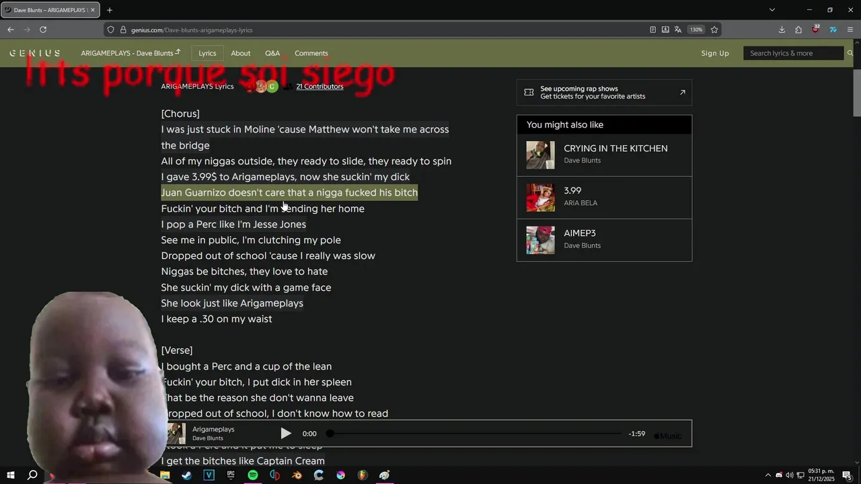Click the Apple Music logo in player

click(668, 436)
